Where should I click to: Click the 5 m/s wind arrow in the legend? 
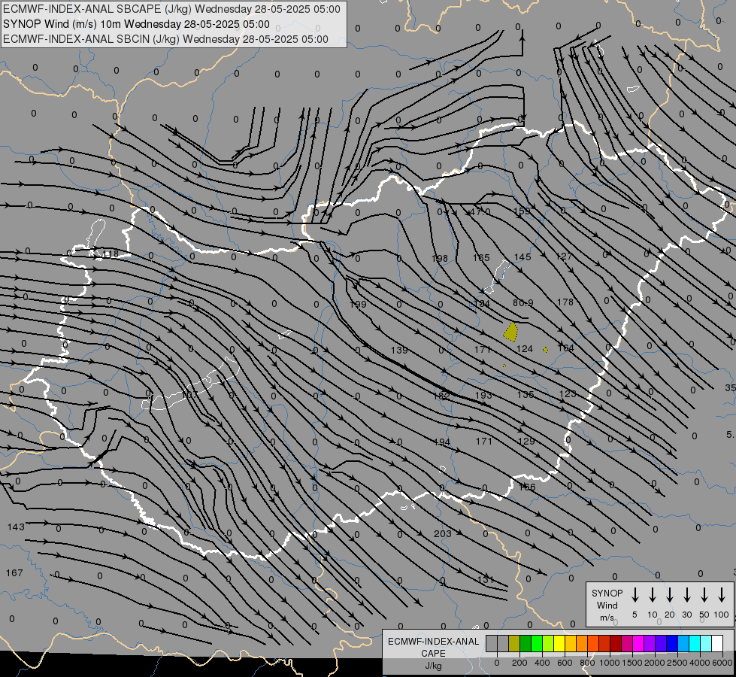pyautogui.click(x=635, y=595)
